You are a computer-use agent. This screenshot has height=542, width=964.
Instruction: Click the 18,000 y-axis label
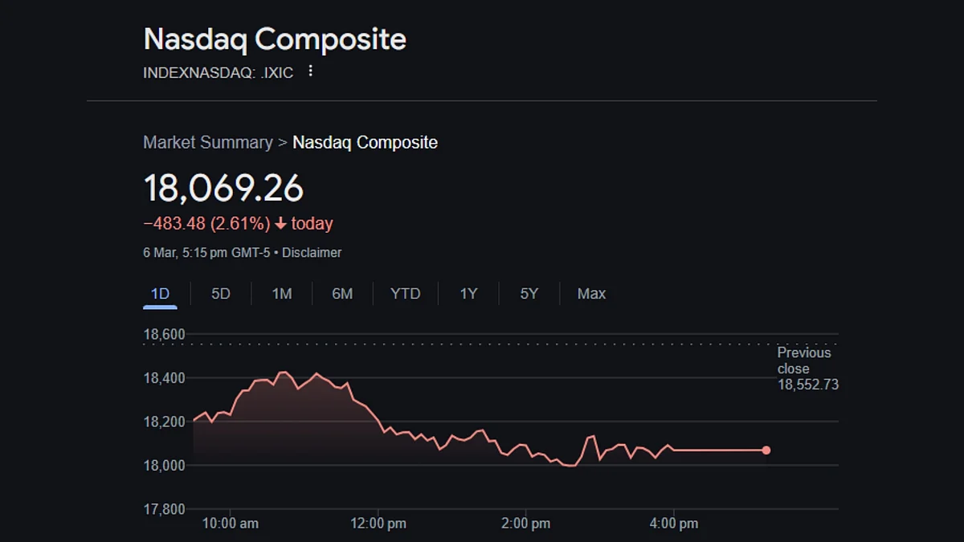164,465
